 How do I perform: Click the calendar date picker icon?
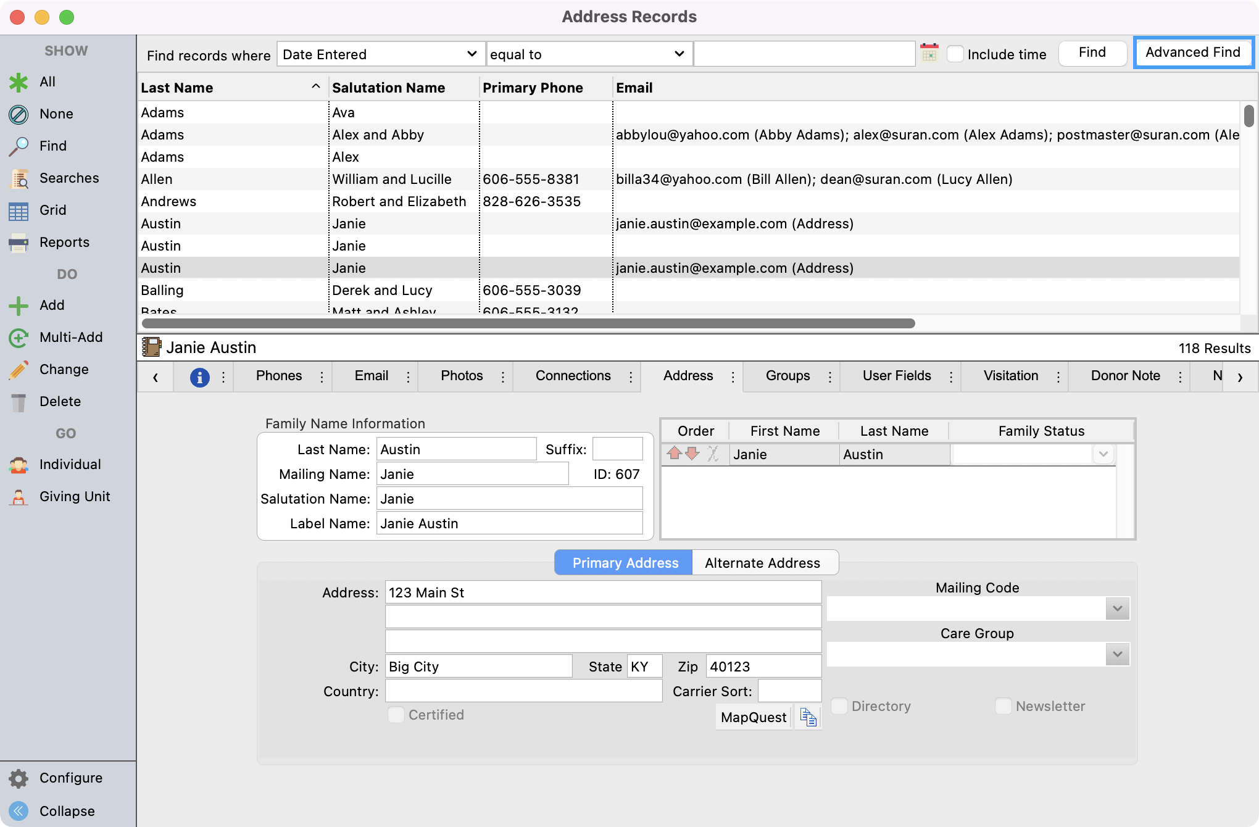click(929, 53)
